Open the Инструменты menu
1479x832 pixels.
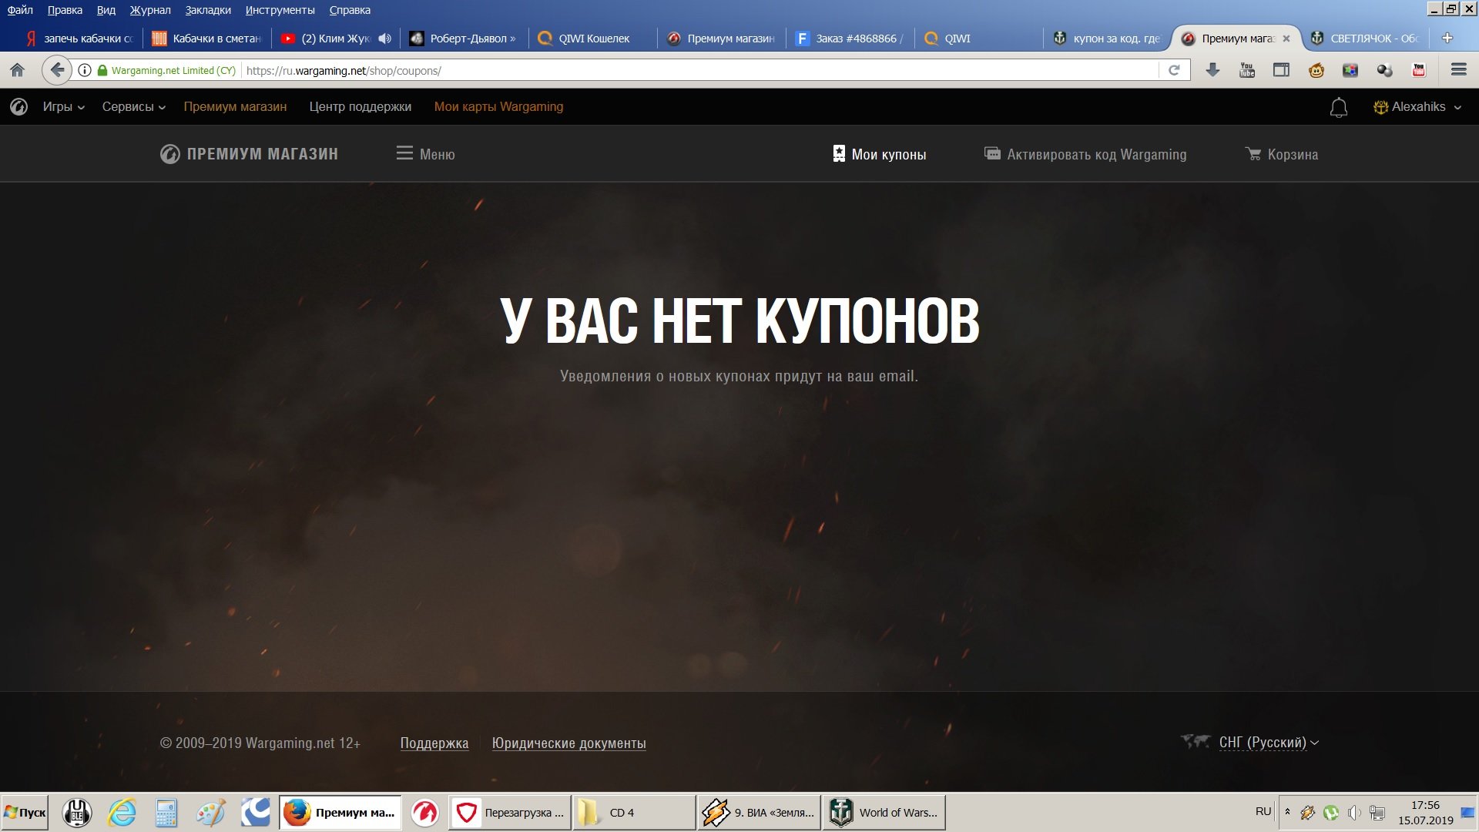[x=280, y=10]
